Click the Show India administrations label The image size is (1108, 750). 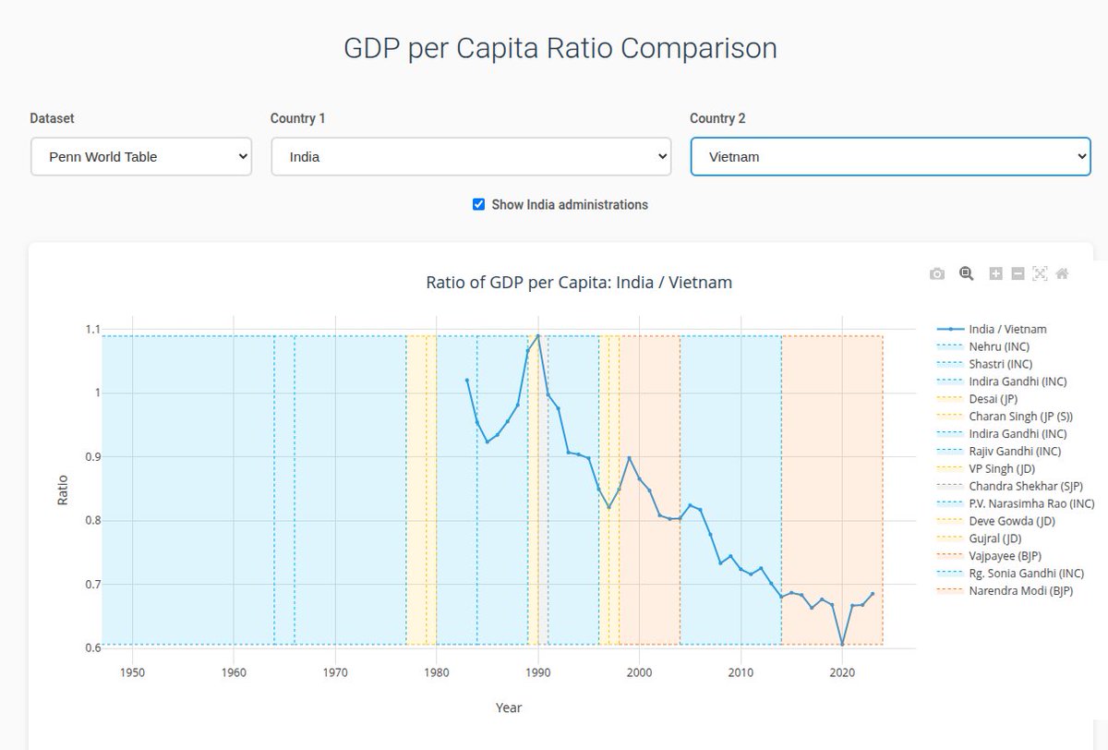point(570,204)
